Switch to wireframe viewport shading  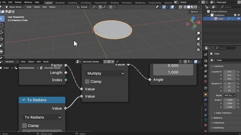[x=185, y=7]
